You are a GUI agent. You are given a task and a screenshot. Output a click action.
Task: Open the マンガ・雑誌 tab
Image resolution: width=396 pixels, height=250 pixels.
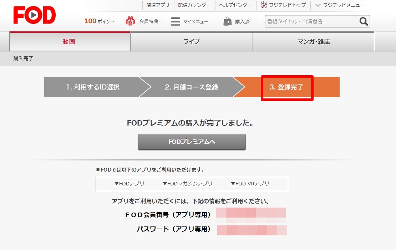click(314, 41)
